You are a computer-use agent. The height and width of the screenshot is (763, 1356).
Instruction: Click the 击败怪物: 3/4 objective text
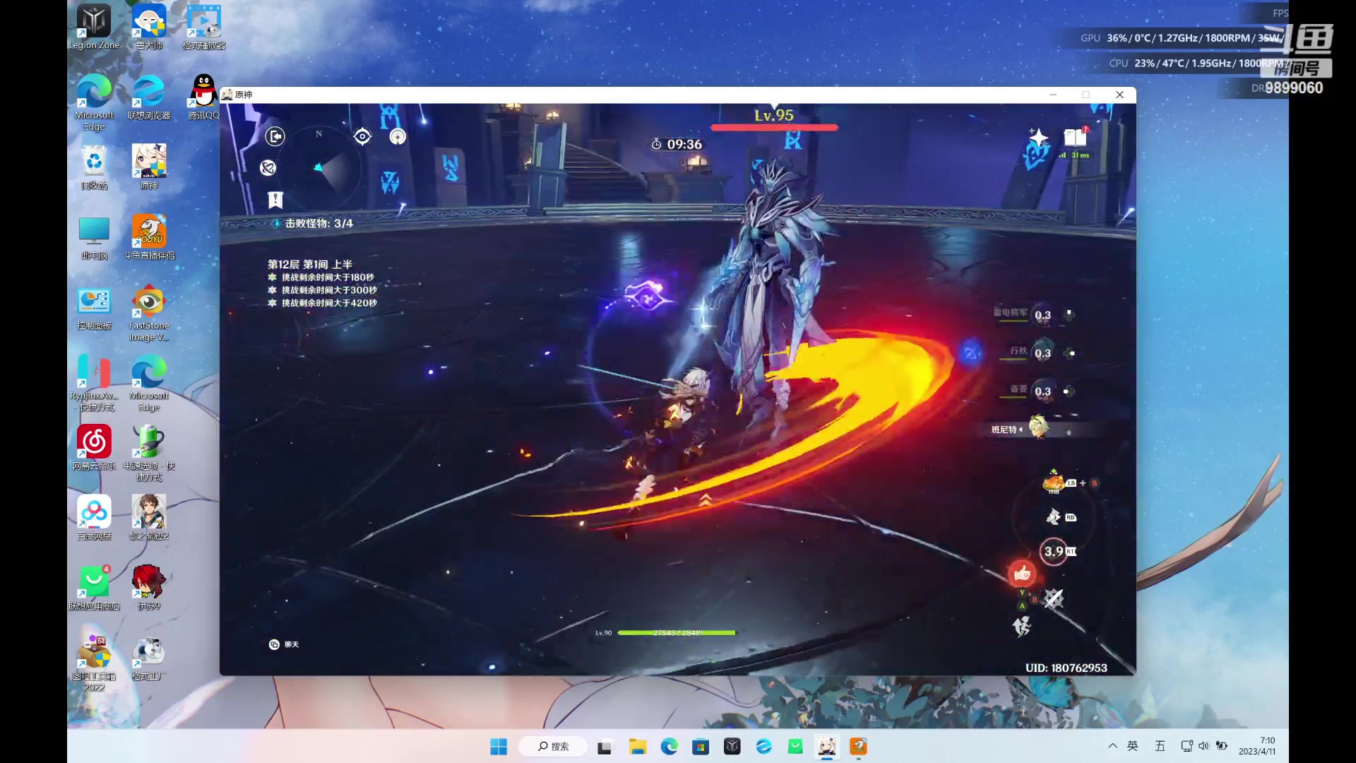coord(319,223)
